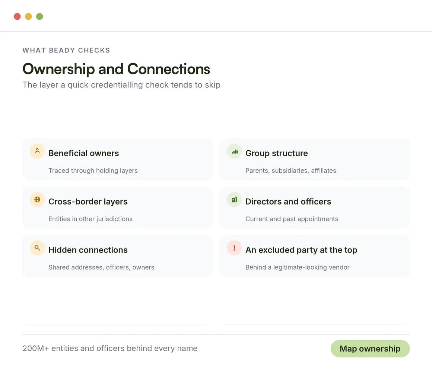Image resolution: width=432 pixels, height=372 pixels.
Task: Click the WHAT BEADY CHECKS label
Action: (x=66, y=50)
